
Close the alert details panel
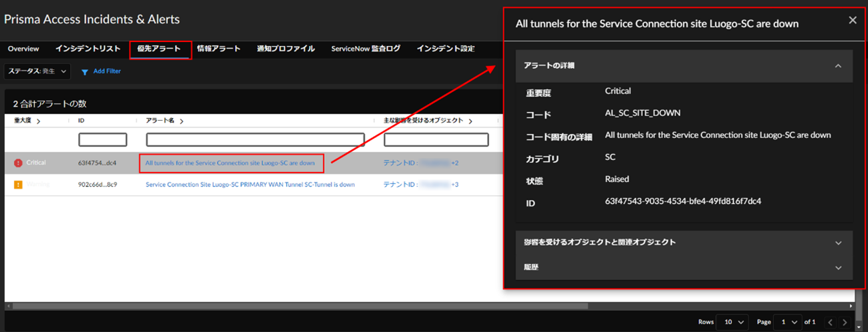coord(853,20)
